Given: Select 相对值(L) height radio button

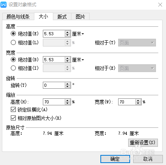Looking at the screenshot, I should pos(13,42).
